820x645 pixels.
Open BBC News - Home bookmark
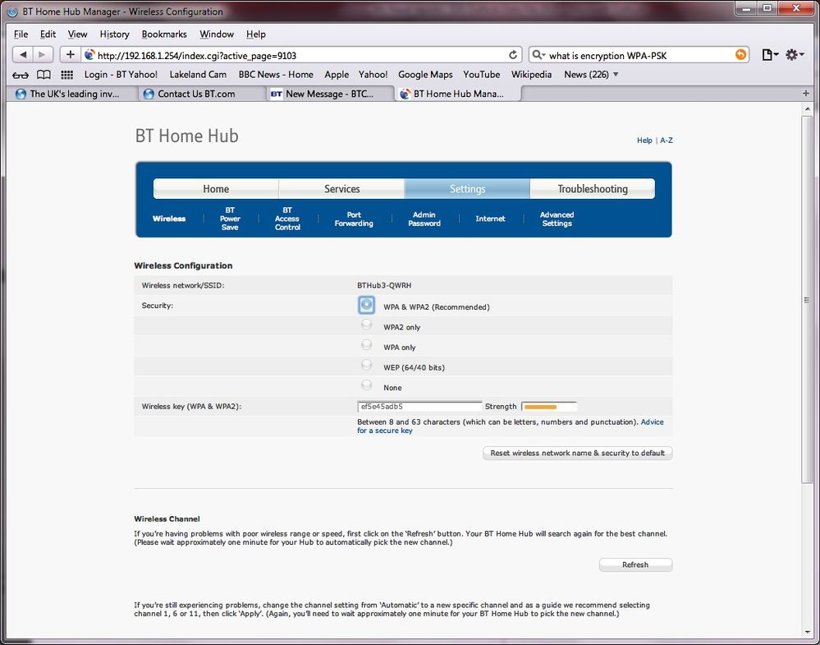point(276,74)
